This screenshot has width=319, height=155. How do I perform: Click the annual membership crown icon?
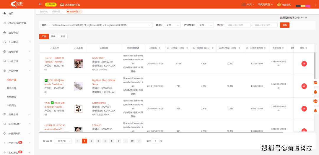point(279,4)
